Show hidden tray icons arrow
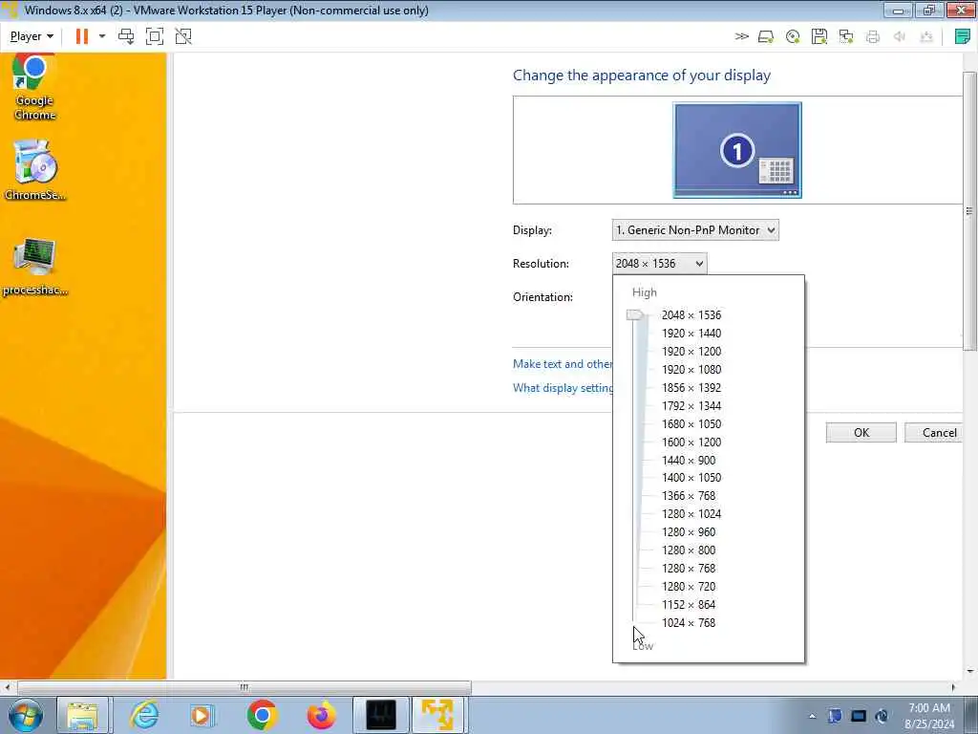Viewport: 978px width, 734px height. tap(812, 717)
